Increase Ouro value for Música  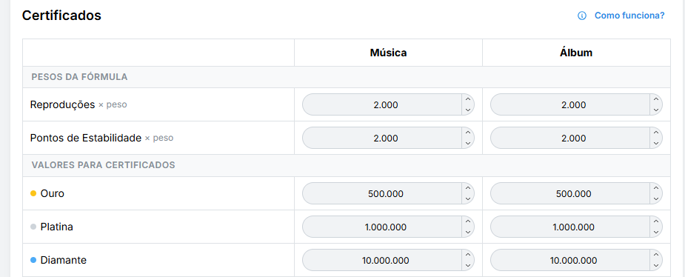468,188
